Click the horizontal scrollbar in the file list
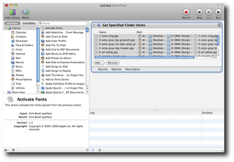The image size is (234, 162). (x=145, y=57)
